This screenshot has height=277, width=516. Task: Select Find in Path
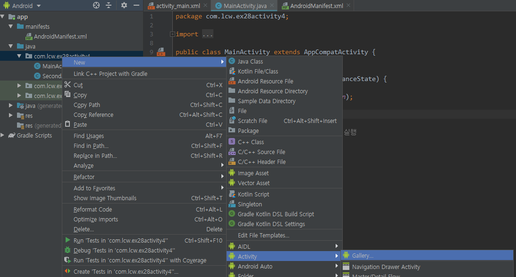(x=144, y=146)
